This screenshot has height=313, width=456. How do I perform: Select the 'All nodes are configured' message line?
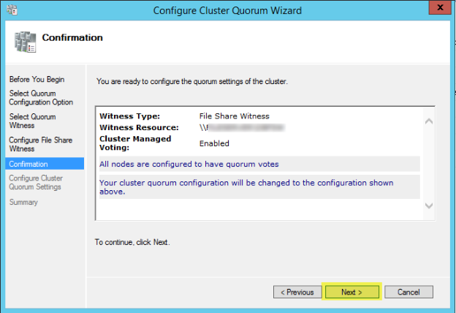point(189,164)
